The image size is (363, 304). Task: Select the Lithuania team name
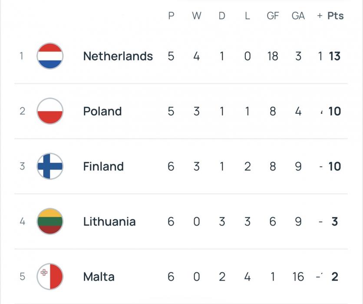(109, 221)
